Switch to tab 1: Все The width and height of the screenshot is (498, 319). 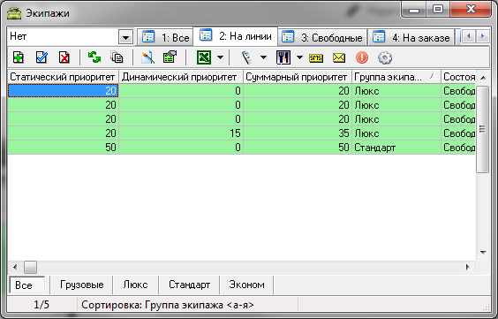pyautogui.click(x=165, y=37)
